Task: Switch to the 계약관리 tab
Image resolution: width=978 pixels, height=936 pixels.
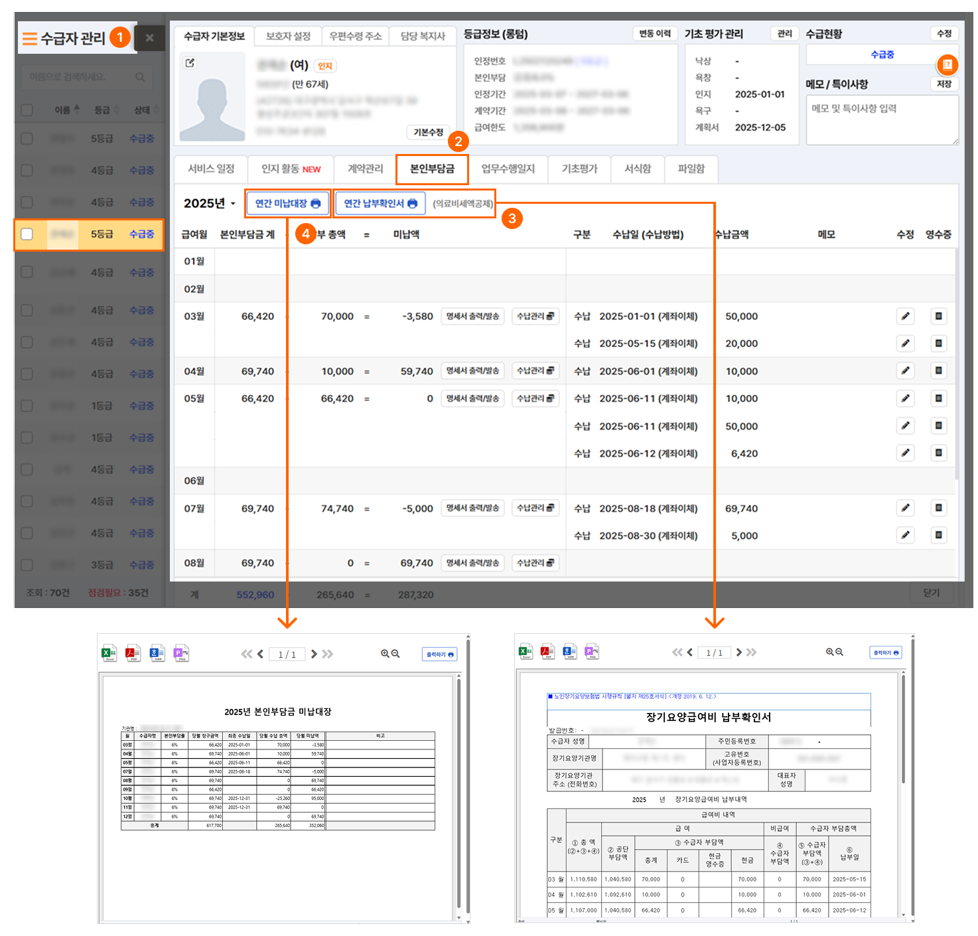Action: click(365, 169)
